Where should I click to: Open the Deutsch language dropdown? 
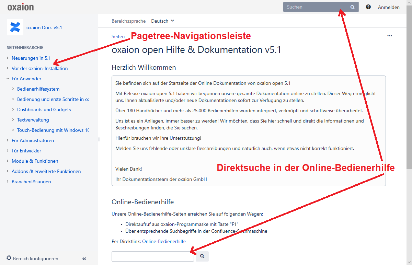coord(163,21)
